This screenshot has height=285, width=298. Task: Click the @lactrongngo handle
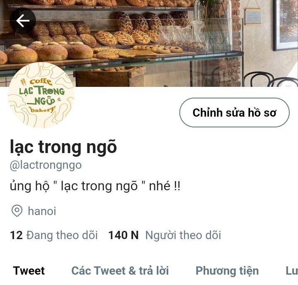[x=46, y=165]
